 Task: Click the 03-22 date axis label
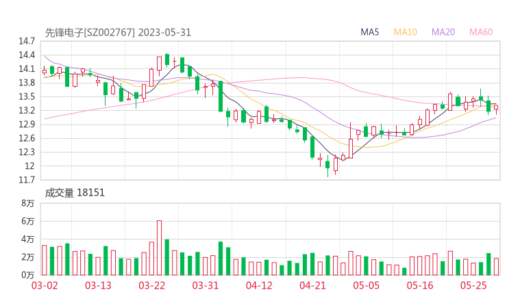[151, 285]
